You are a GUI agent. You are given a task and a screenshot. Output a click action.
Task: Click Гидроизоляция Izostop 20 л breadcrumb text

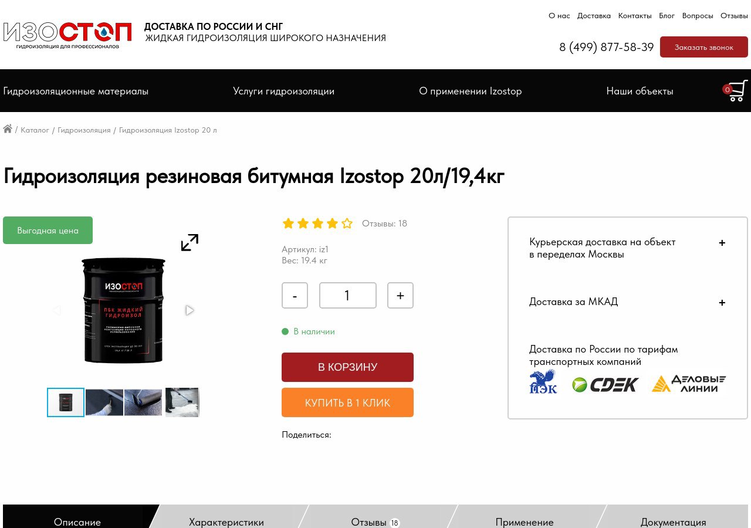click(168, 130)
